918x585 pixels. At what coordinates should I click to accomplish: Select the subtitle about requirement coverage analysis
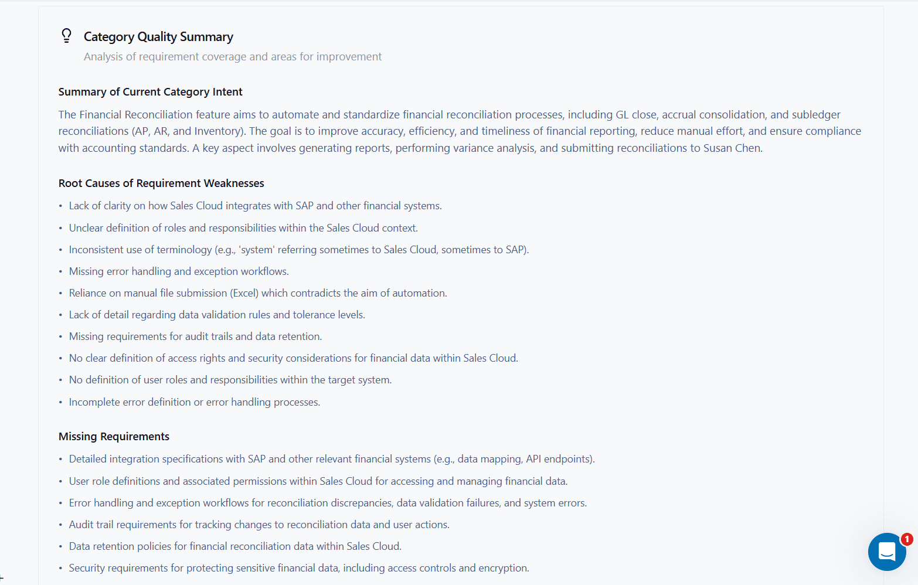point(233,56)
